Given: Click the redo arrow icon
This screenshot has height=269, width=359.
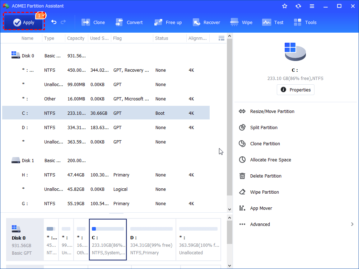Looking at the screenshot, I should tap(63, 22).
